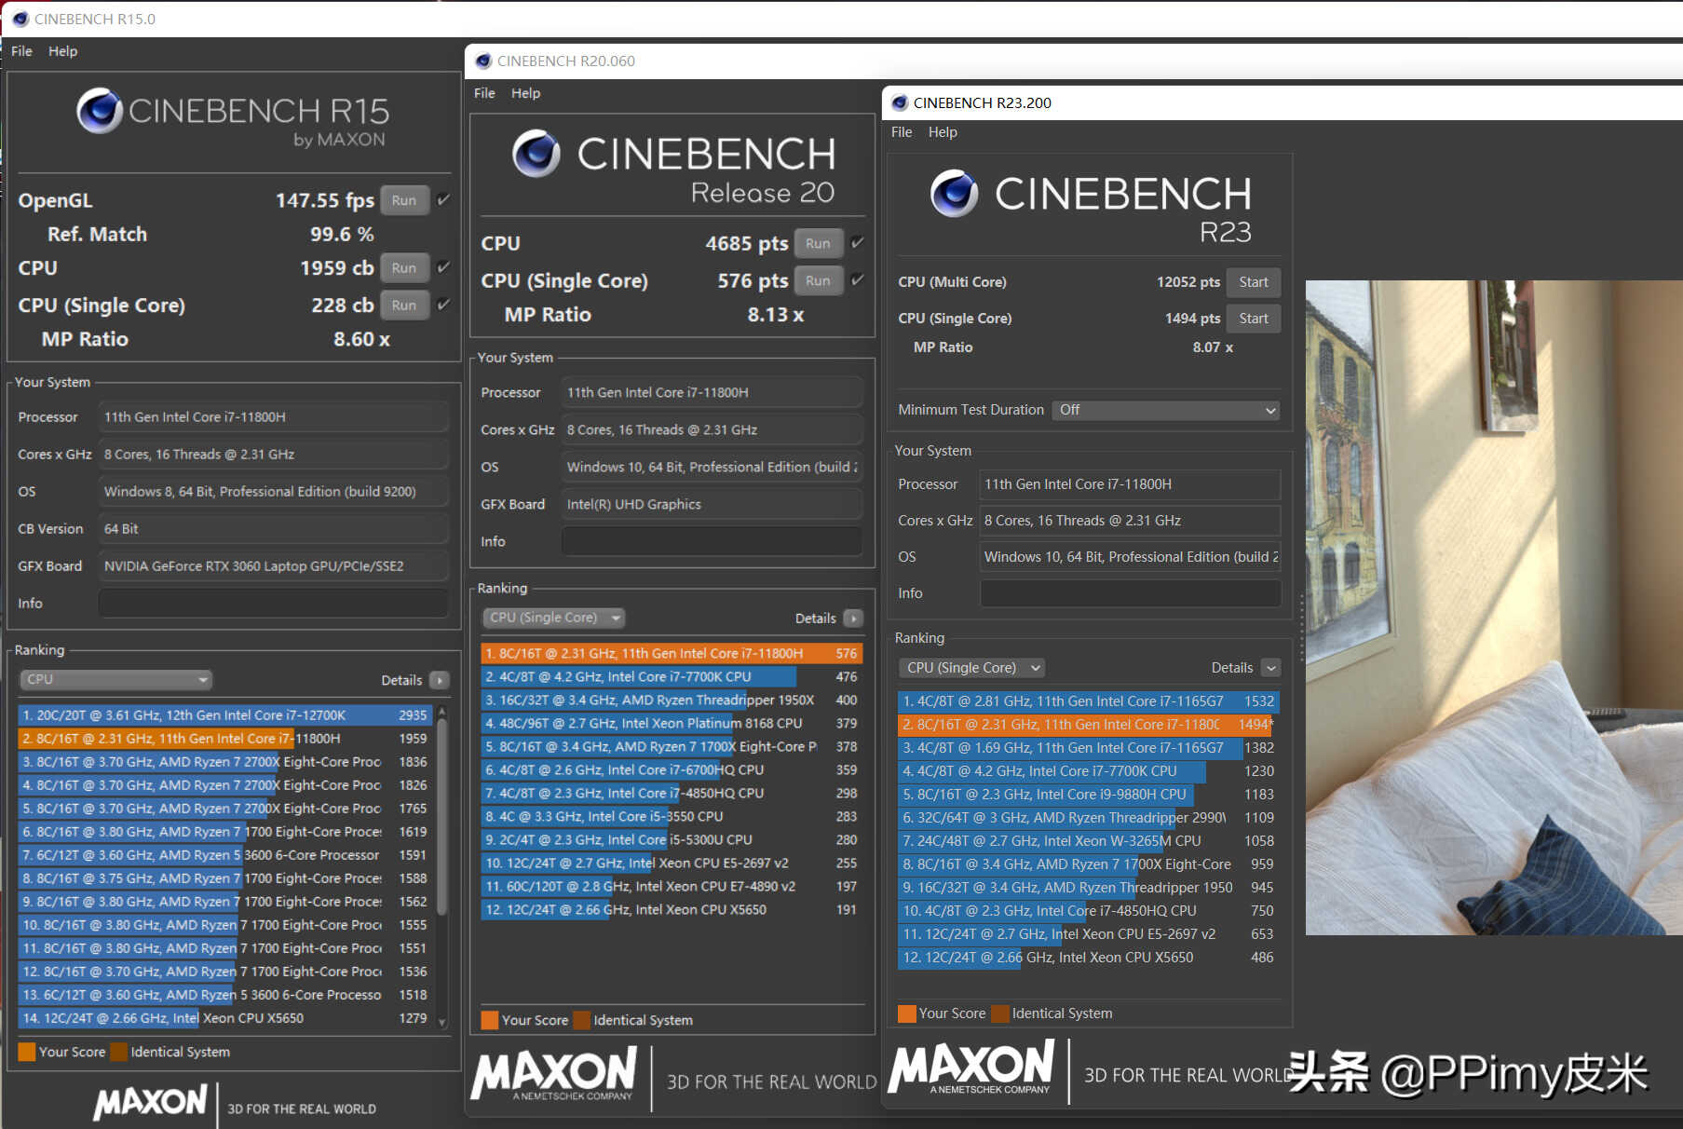
Task: Click R15 GFX Board field RTX 3060
Action: click(274, 566)
